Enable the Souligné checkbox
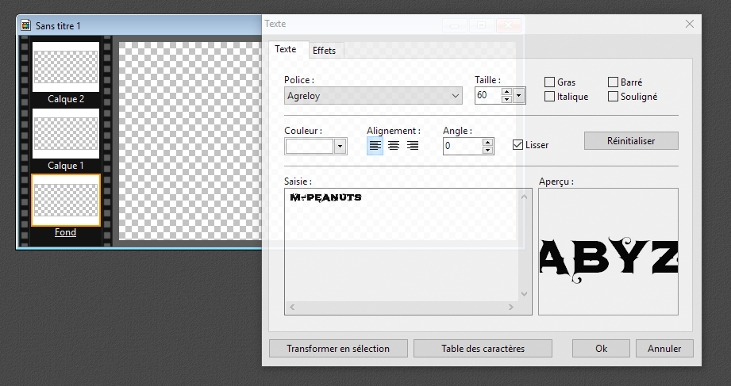The width and height of the screenshot is (731, 386). [614, 97]
